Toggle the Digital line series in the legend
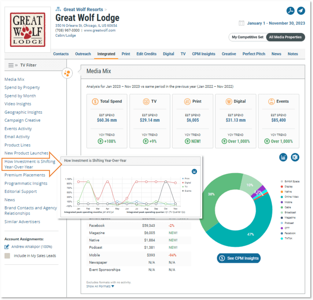The image size is (313, 300). pyautogui.click(x=187, y=183)
